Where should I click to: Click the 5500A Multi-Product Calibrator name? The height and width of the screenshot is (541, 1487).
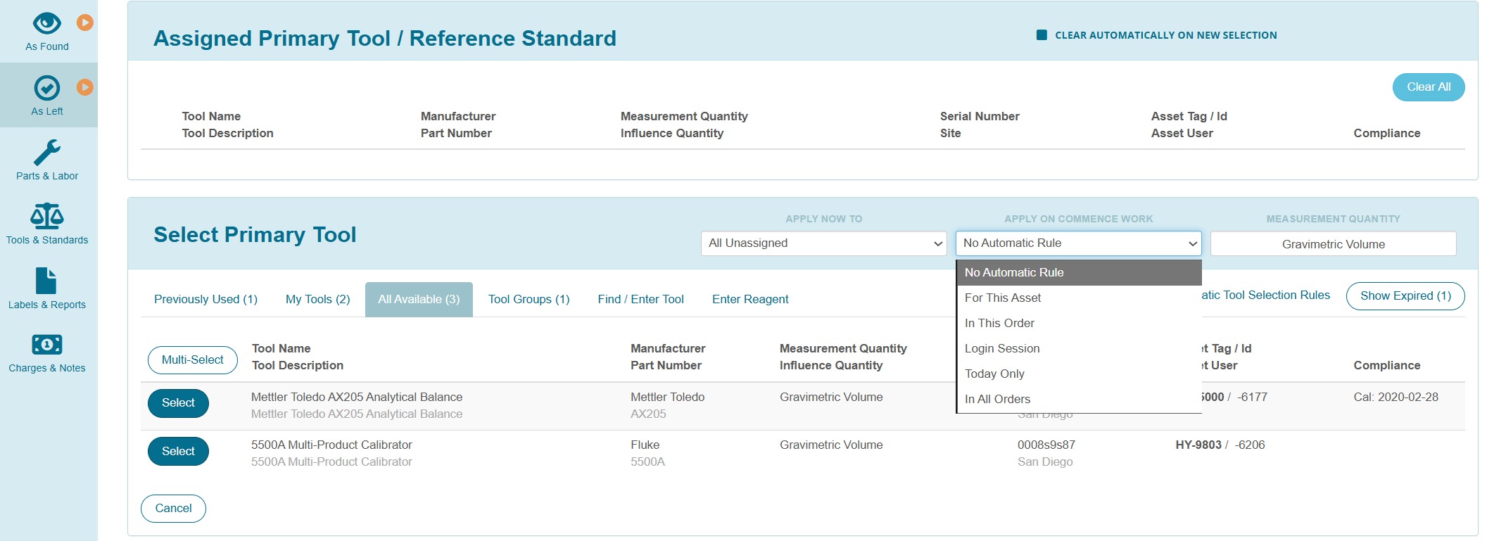[x=331, y=445]
